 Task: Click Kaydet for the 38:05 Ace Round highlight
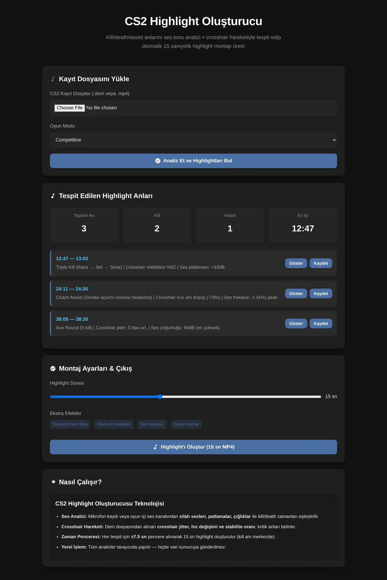[321, 324]
